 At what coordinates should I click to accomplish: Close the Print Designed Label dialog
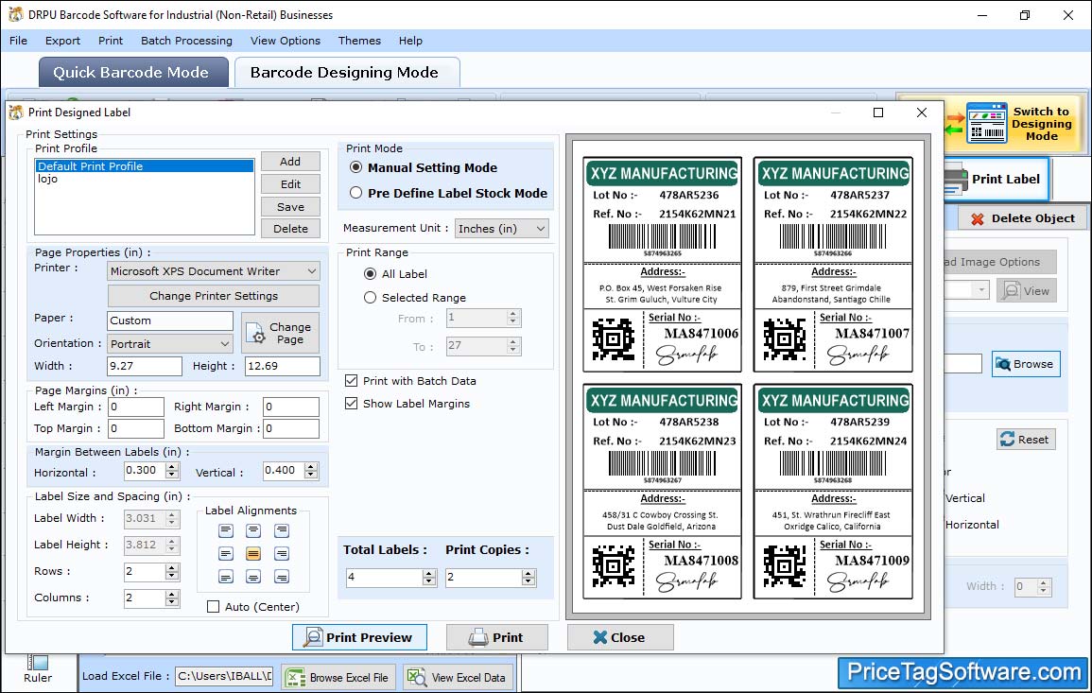[922, 113]
